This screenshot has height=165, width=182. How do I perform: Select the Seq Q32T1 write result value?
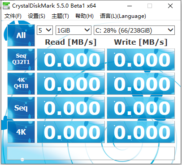pyautogui.click(x=141, y=59)
